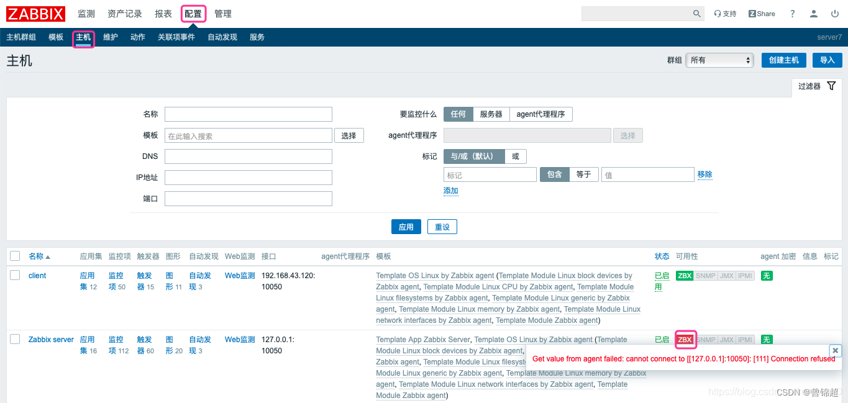Click the ZABBIX logo
The width and height of the screenshot is (848, 403).
coord(35,14)
